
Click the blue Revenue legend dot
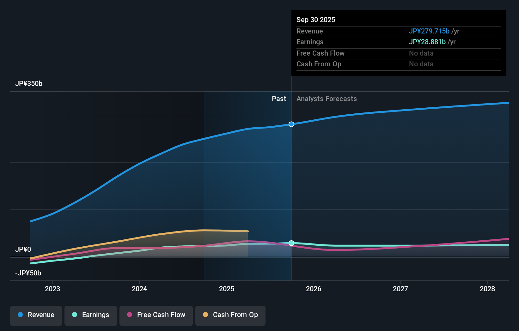(20, 315)
